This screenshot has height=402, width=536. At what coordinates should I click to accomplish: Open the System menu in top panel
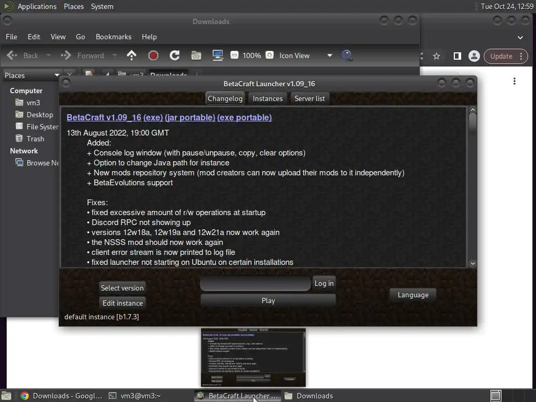pyautogui.click(x=102, y=6)
